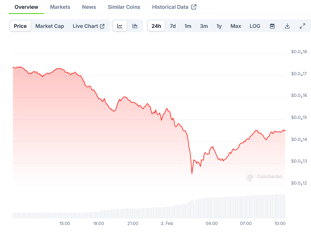
Task: Change range to 3m
Action: pos(204,26)
